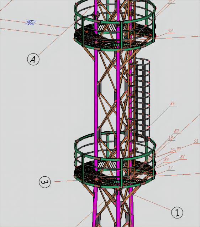Screen dimensions: 200x227
Task: Select the circled position balloon 3
Action: pos(45,182)
